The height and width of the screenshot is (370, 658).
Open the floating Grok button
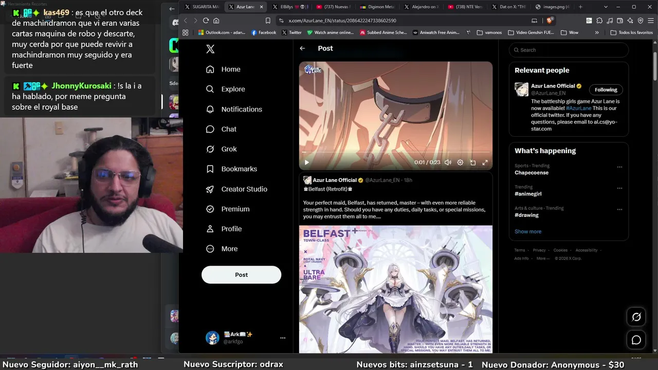(636, 317)
